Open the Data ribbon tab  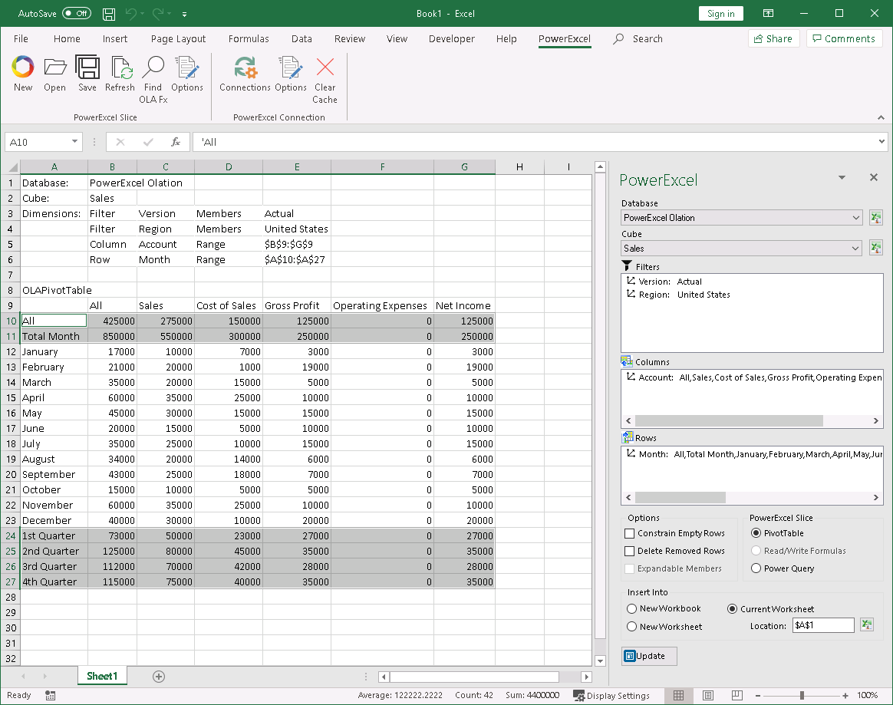[x=302, y=38]
